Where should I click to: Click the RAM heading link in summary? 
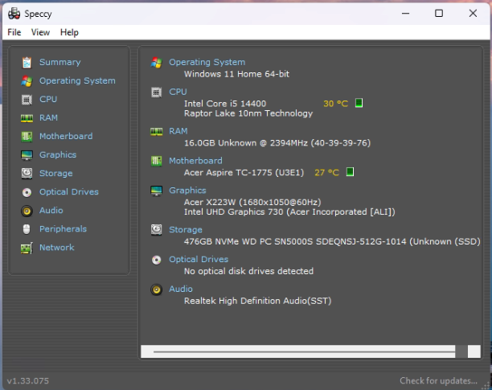178,131
